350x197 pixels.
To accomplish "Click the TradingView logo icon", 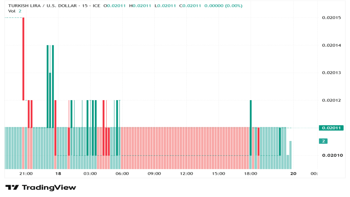I will tap(12, 187).
